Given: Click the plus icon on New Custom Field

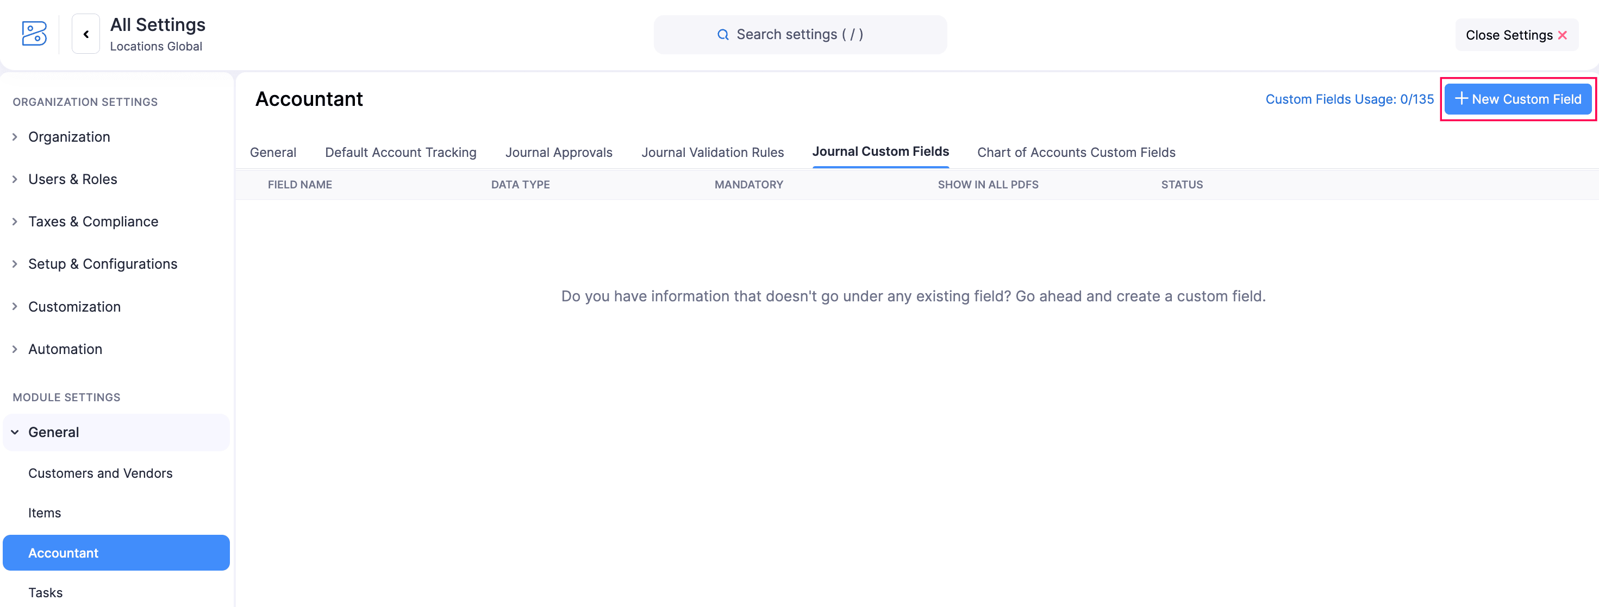Looking at the screenshot, I should (x=1461, y=99).
